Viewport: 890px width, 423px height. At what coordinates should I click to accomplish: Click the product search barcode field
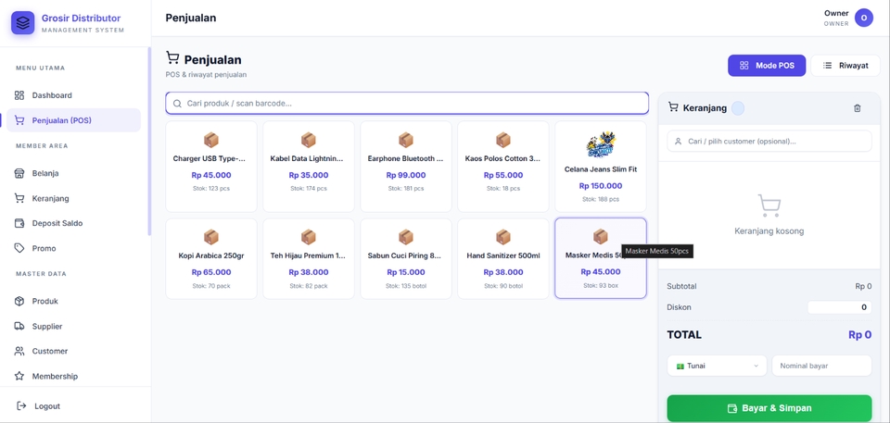[x=407, y=104]
